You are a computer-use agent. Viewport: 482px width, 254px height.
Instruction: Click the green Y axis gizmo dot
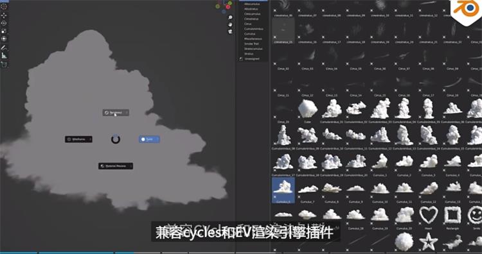(x=230, y=3)
